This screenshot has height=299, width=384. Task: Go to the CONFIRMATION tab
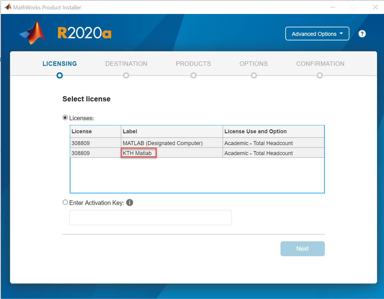pos(320,64)
